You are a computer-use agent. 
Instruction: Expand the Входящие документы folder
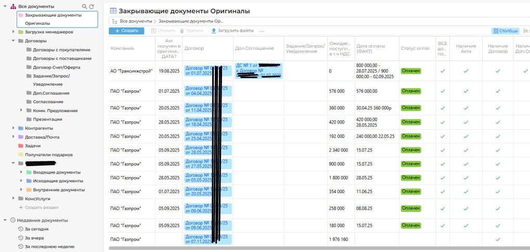tap(21, 172)
